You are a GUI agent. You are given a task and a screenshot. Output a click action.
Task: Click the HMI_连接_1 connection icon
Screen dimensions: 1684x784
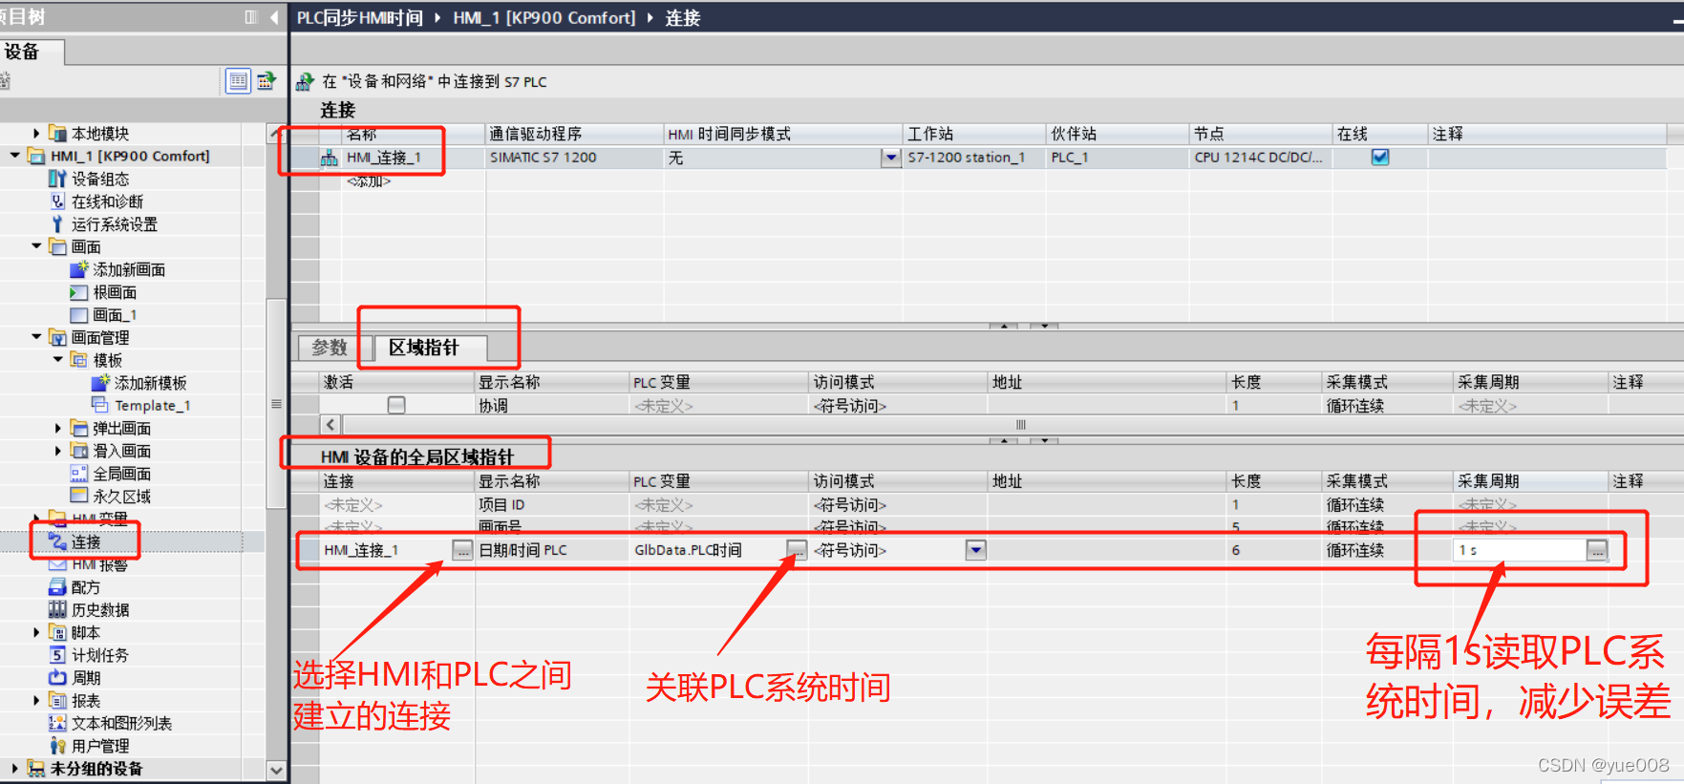click(x=329, y=159)
